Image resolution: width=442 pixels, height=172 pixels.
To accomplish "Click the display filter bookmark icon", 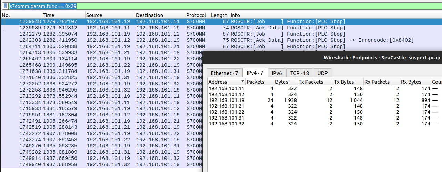I will 5,6.
